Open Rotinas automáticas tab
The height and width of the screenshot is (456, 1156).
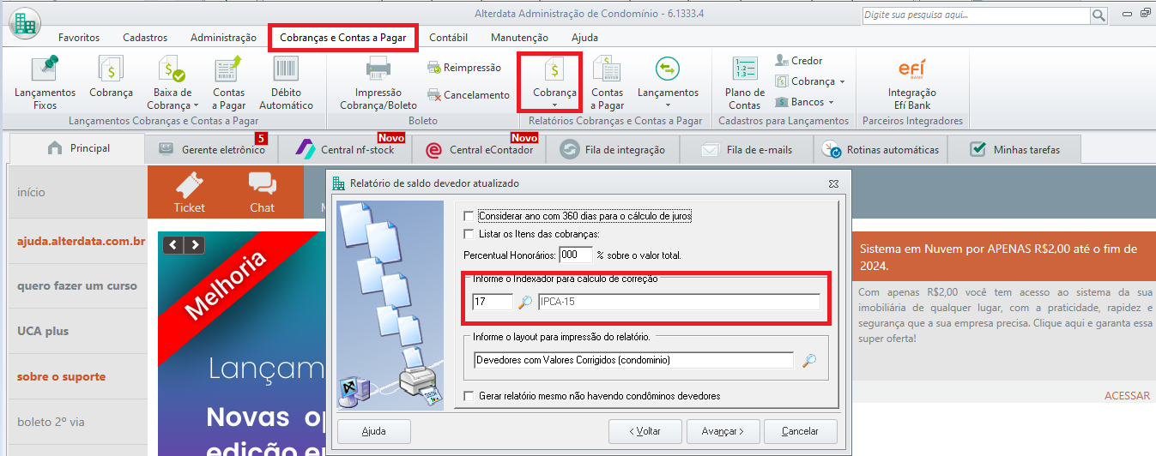(x=880, y=149)
